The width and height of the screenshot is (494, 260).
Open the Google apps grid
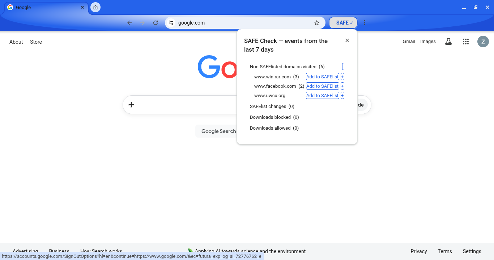466,42
